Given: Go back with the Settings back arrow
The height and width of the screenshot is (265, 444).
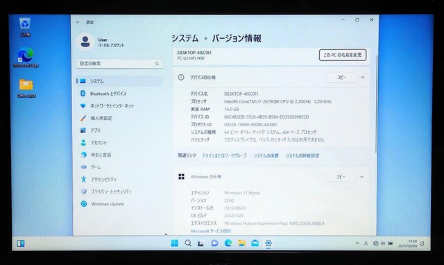Looking at the screenshot, I should click(x=78, y=22).
